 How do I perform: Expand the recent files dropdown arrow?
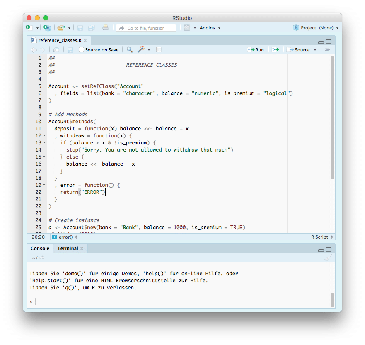[x=69, y=28]
